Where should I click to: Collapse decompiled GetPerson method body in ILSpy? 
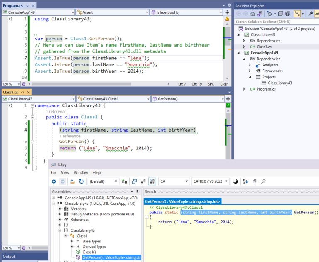click(x=147, y=217)
